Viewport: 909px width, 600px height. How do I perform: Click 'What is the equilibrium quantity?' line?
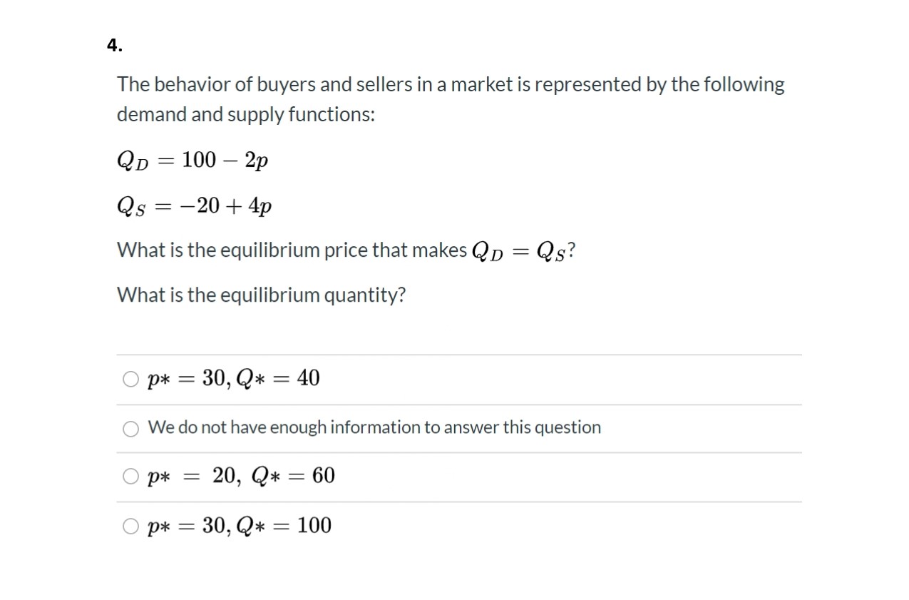(x=261, y=295)
